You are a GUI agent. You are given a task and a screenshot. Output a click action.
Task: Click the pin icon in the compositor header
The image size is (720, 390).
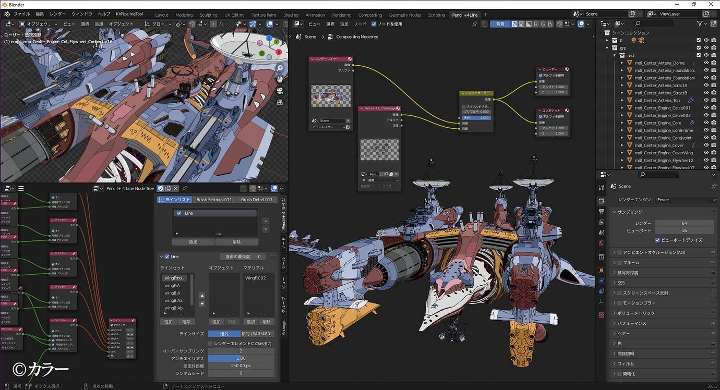[475, 24]
